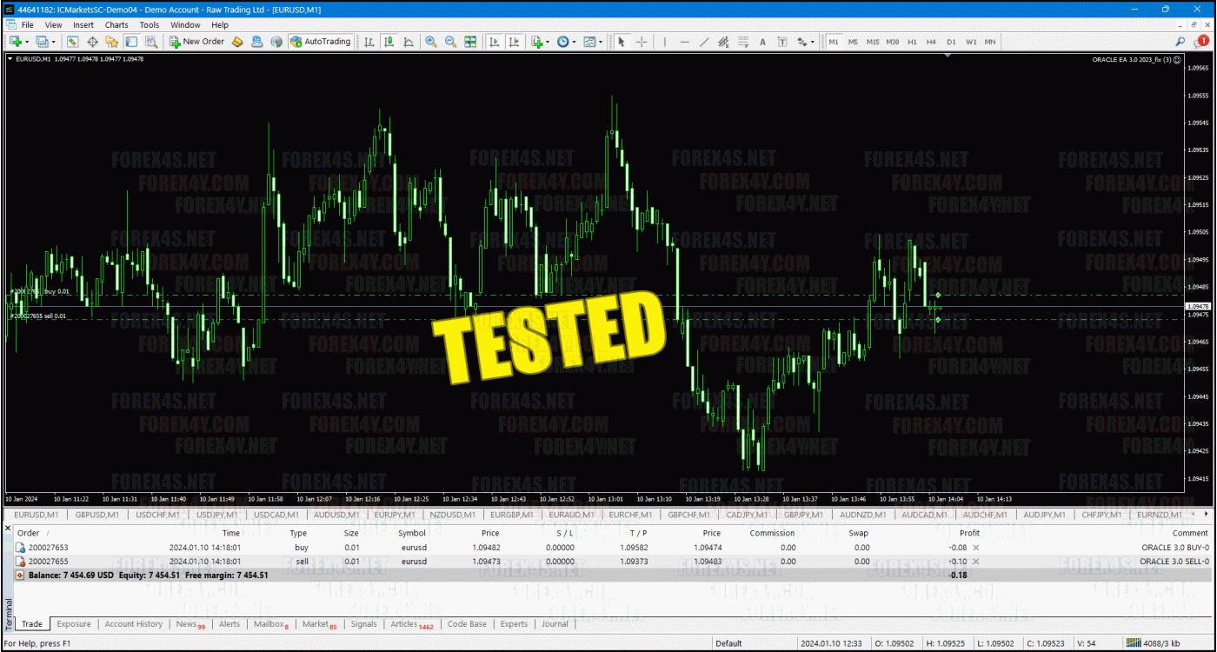Open the search magnifier icon
The width and height of the screenshot is (1217, 652).
1180,42
